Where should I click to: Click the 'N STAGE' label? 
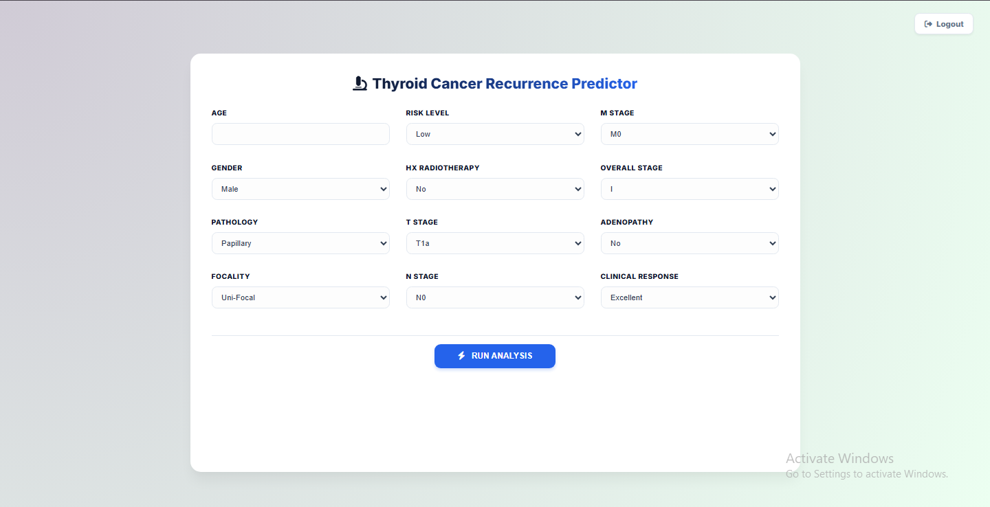click(x=422, y=276)
